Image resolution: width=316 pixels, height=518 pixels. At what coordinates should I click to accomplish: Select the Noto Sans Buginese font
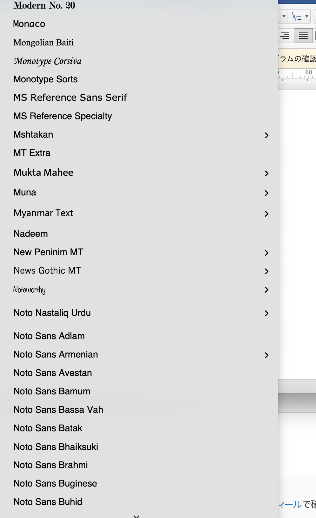point(55,484)
